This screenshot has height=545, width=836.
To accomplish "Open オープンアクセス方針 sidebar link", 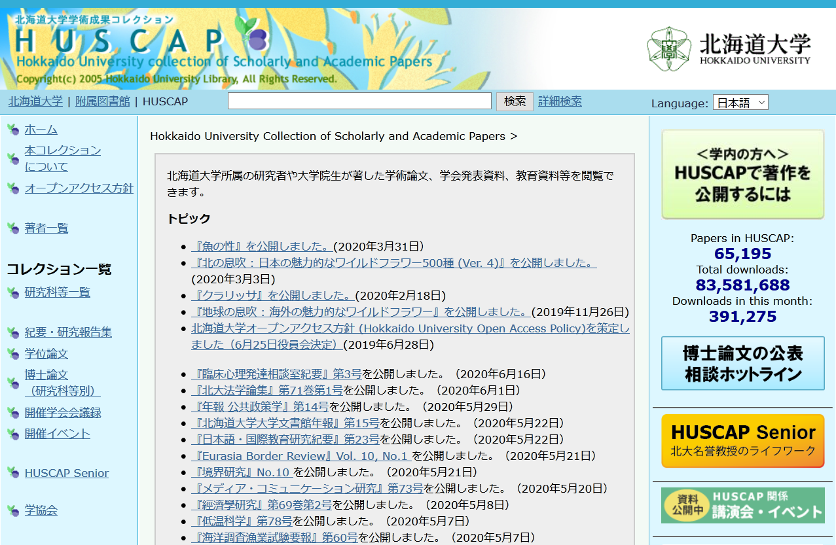I will click(79, 188).
